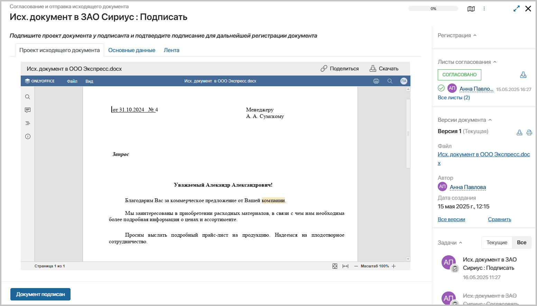Click the approval timestamp 15.05.2025 16:27
Screen dimensions: 537x306
[x=513, y=89]
